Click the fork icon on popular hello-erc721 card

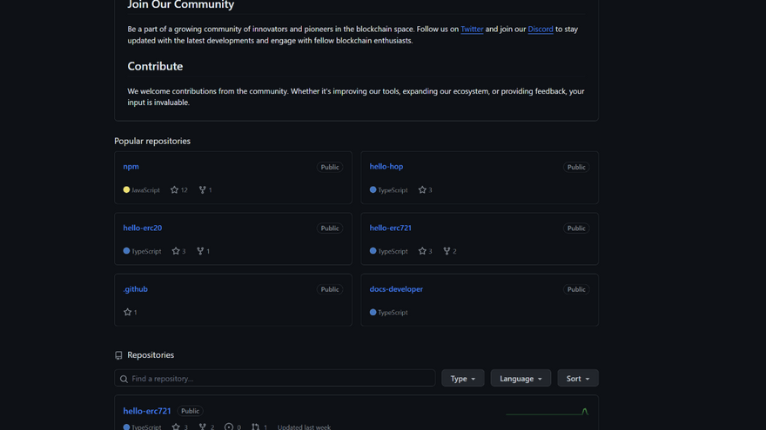(x=447, y=251)
